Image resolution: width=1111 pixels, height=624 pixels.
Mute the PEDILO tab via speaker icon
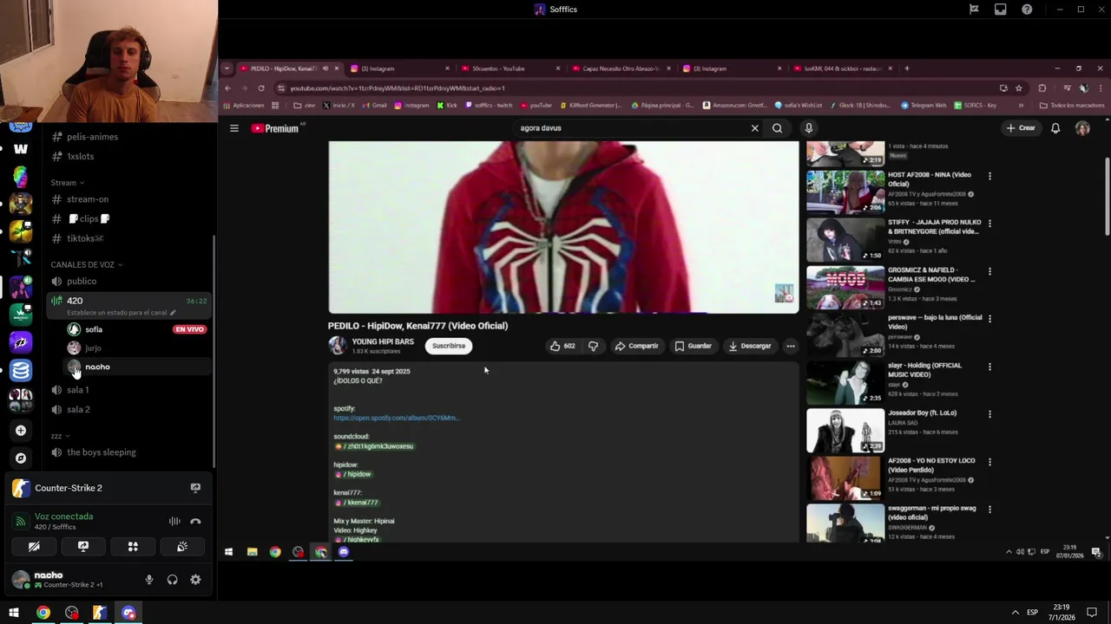(x=325, y=68)
